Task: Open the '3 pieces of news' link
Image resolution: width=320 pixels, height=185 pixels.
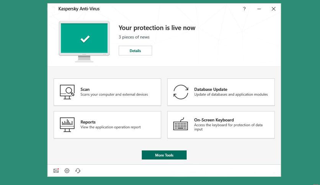Action: [x=134, y=37]
